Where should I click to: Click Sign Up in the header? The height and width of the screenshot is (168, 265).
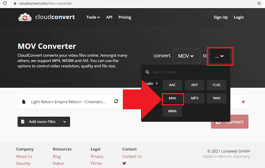(x=221, y=17)
